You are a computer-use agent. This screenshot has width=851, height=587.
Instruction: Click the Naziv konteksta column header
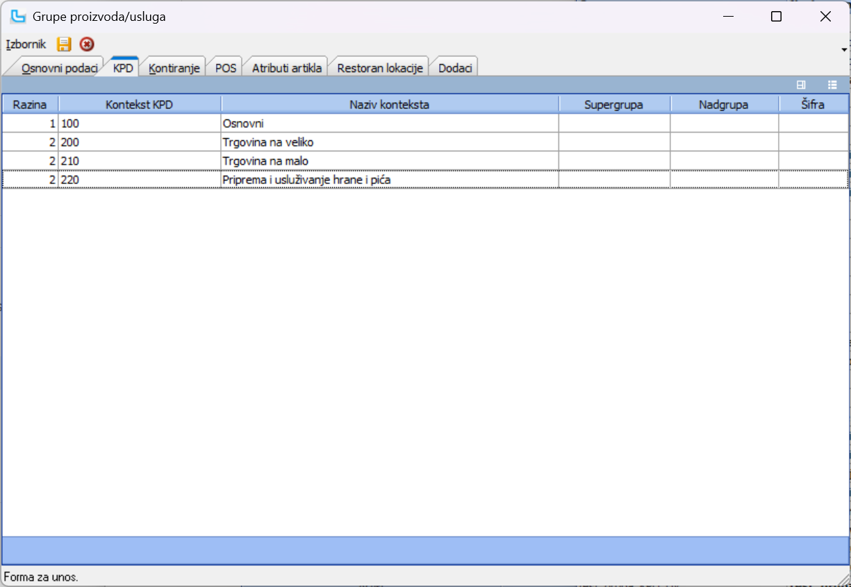(x=390, y=105)
